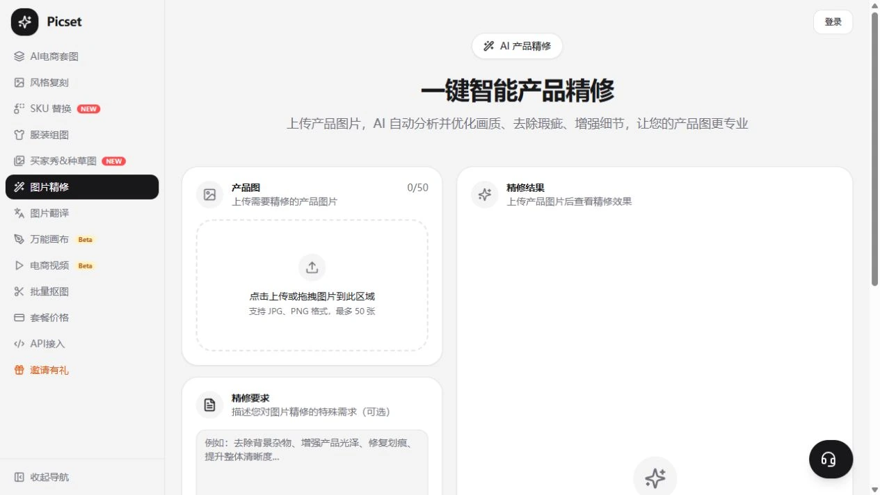The image size is (880, 495).
Task: Click the shirt icon beside 服装组图
Action: tap(19, 135)
